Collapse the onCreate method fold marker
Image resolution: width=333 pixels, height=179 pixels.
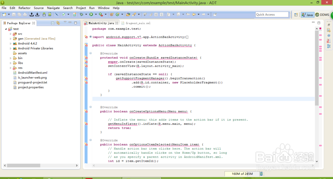tap(91, 53)
